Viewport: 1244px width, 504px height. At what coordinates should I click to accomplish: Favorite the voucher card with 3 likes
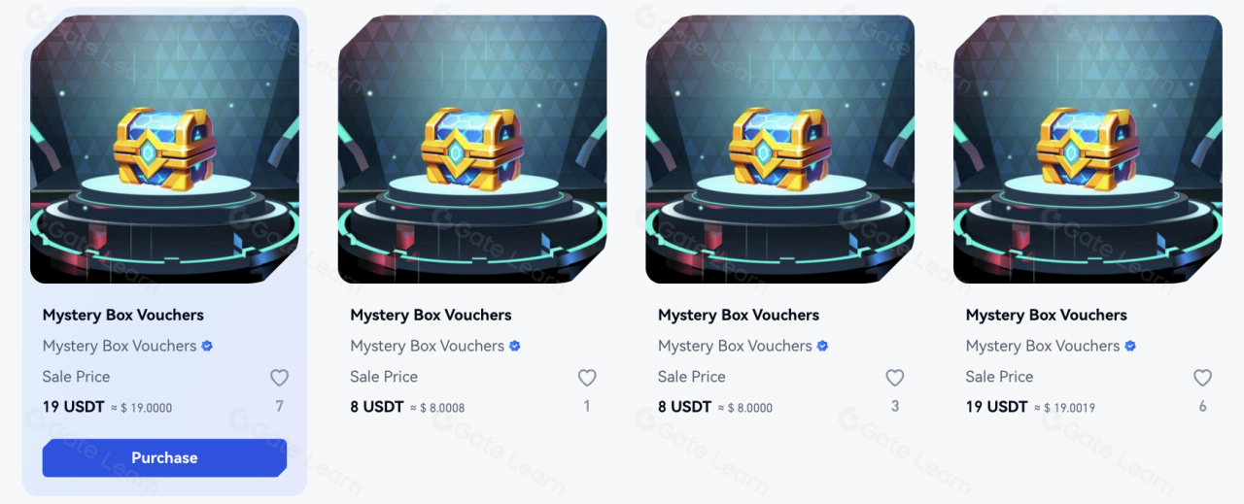[895, 378]
